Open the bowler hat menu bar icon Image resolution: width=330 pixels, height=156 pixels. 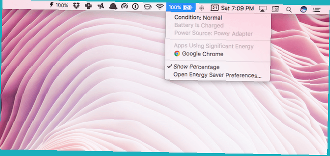click(x=113, y=7)
